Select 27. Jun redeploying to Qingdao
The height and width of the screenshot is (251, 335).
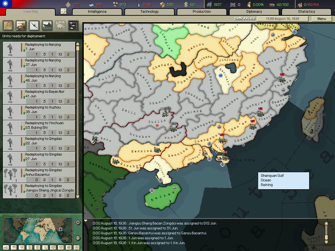(39, 159)
